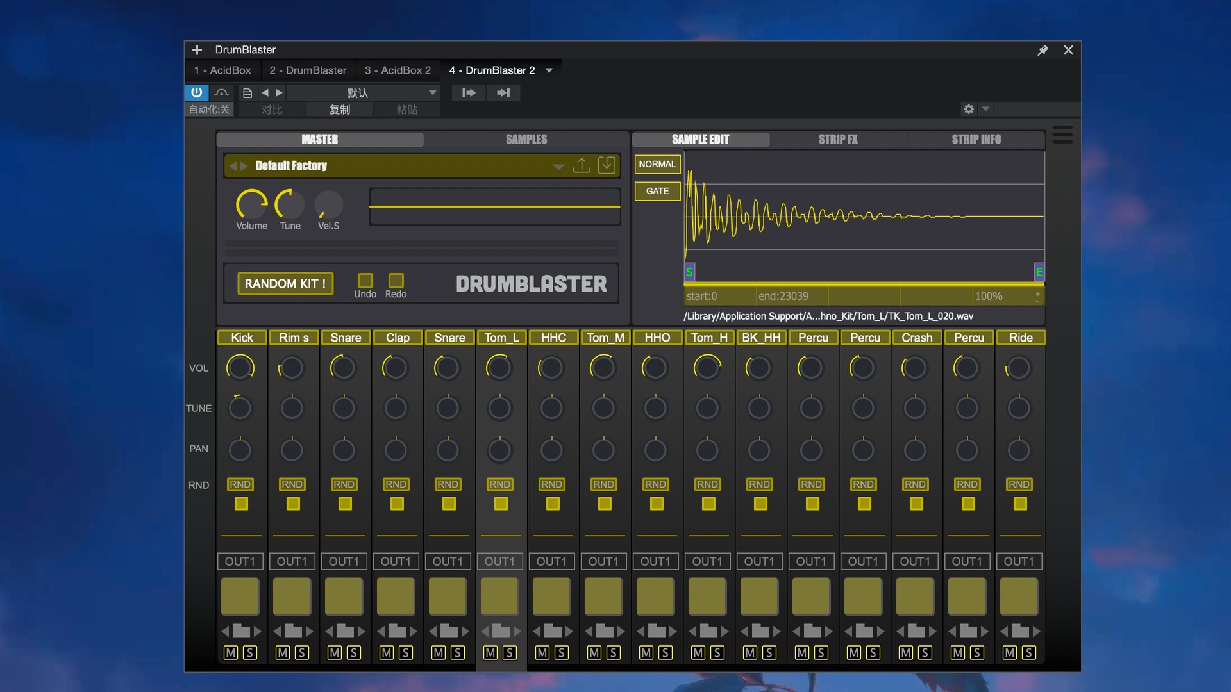
Task: Open the STRIP FX tab
Action: (837, 139)
